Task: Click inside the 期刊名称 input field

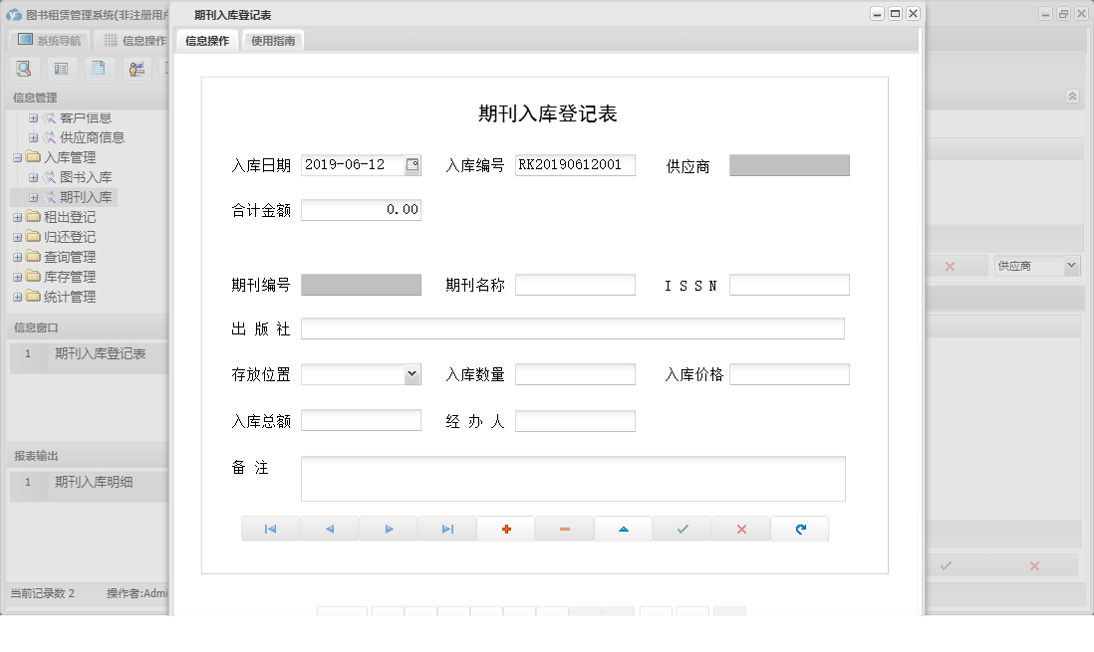Action: pyautogui.click(x=575, y=284)
